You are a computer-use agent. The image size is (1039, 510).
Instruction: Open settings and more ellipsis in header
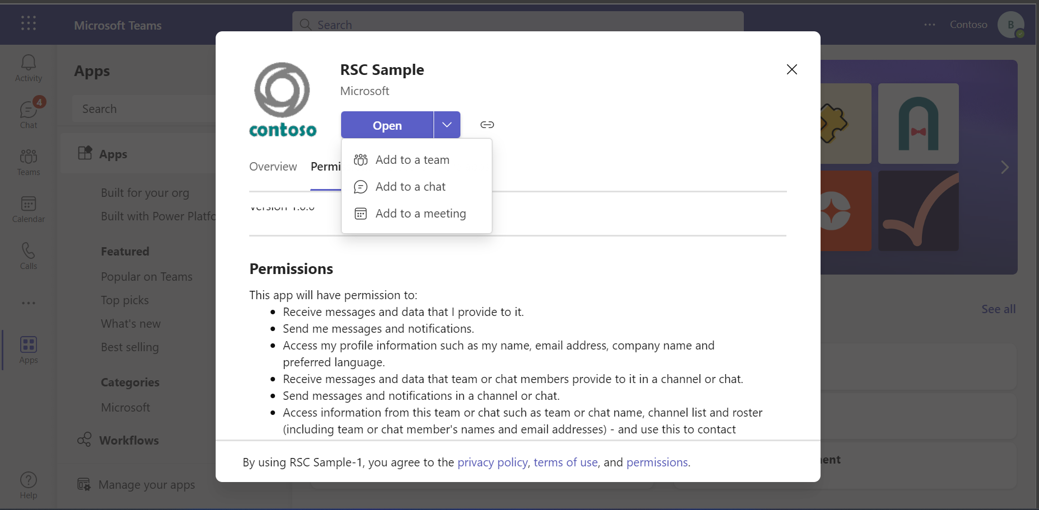coord(930,25)
